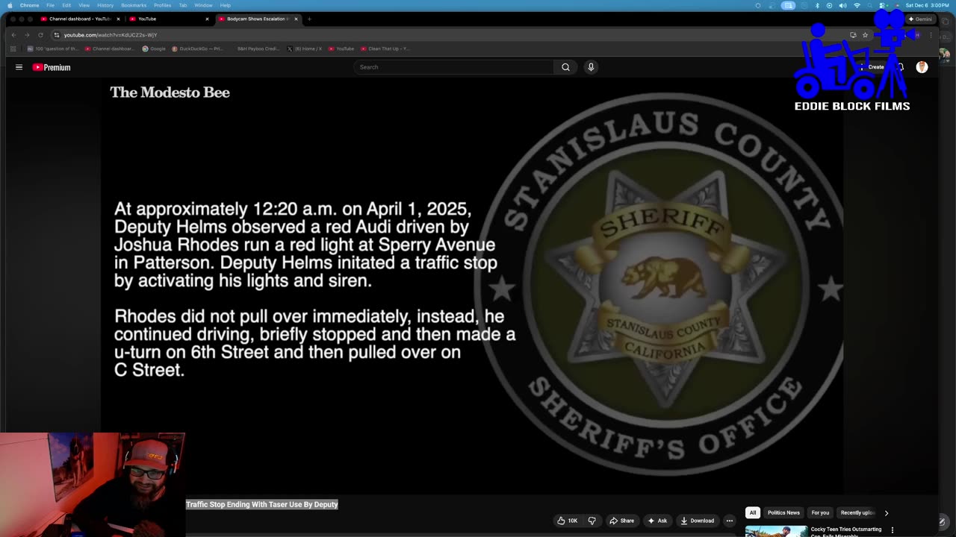
Task: Click the YouTube search magnifier button
Action: tap(565, 67)
